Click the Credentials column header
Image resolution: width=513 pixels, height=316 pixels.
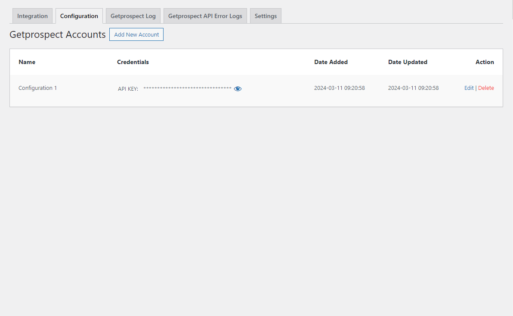click(133, 62)
